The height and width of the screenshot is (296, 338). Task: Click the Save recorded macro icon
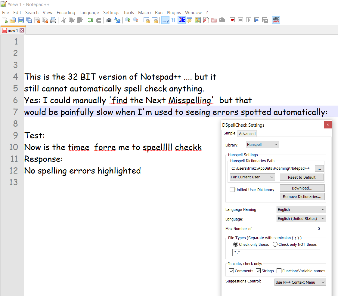(x=265, y=20)
